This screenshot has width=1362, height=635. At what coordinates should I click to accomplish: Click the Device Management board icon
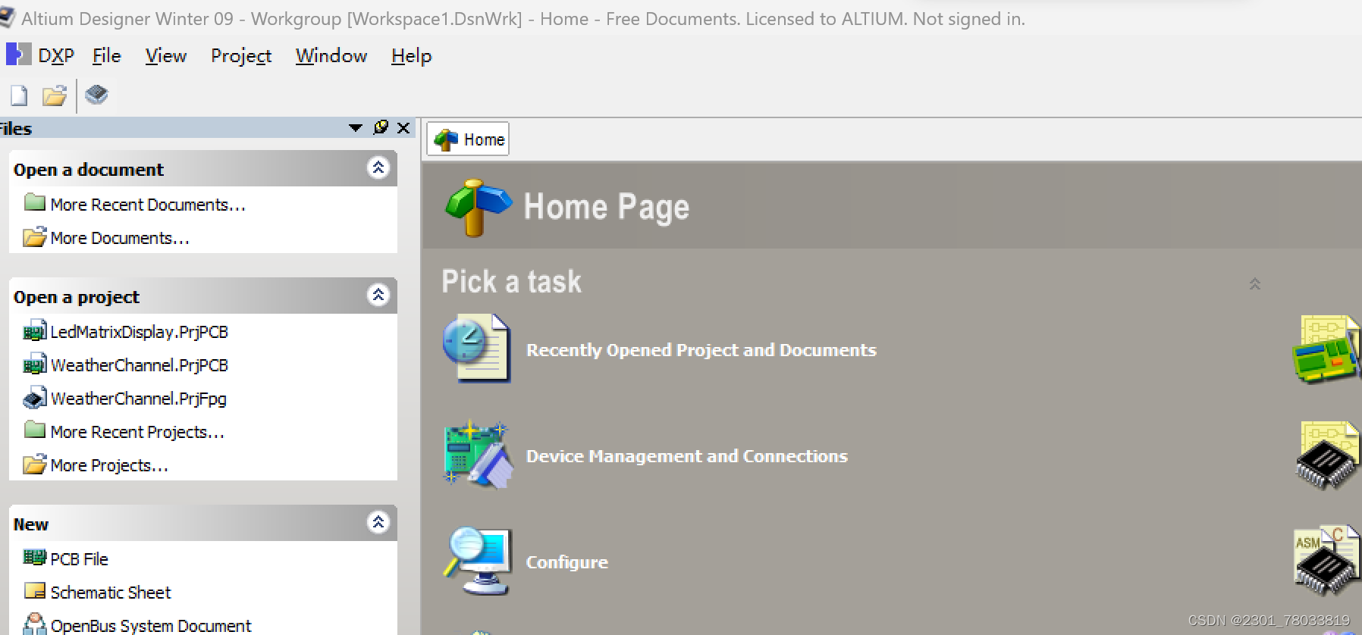pos(478,455)
